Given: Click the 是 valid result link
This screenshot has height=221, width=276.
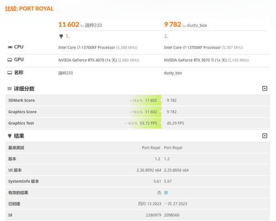Looking at the screenshot, I should (166, 192).
